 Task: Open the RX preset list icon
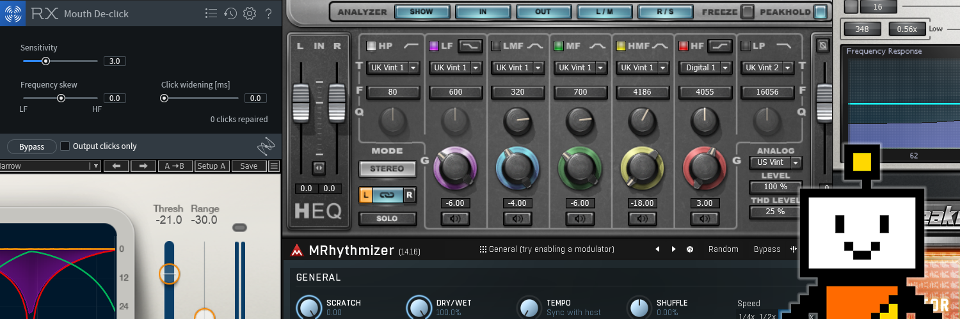(211, 13)
